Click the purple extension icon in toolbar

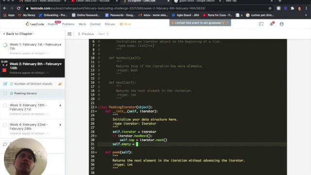(286, 8)
